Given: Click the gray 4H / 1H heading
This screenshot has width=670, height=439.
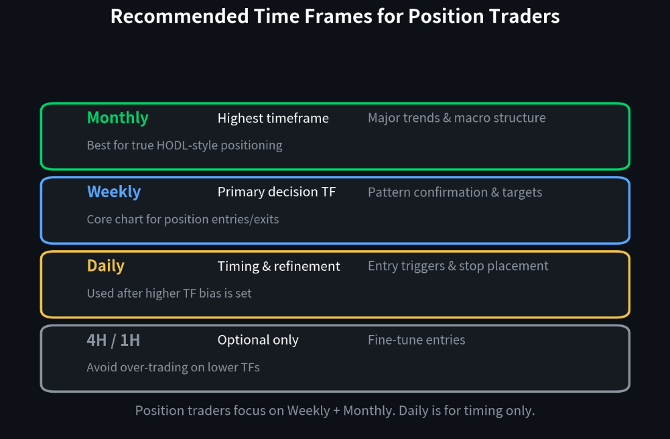Looking at the screenshot, I should (113, 340).
